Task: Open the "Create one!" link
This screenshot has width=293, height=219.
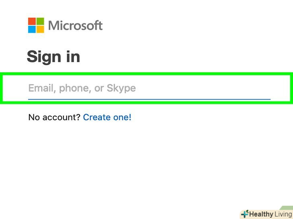Action: 107,117
